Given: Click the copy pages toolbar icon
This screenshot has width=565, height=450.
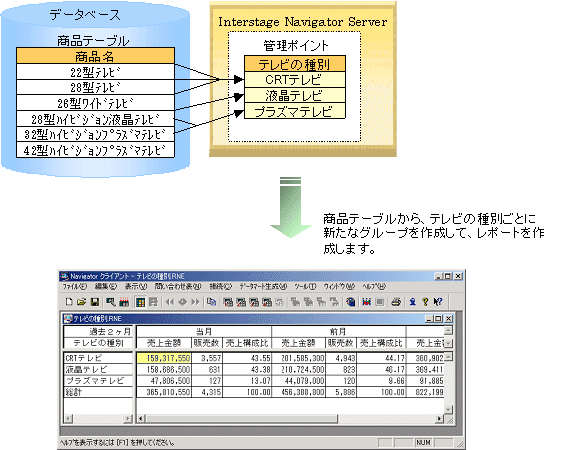Looking at the screenshot, I should (x=212, y=302).
